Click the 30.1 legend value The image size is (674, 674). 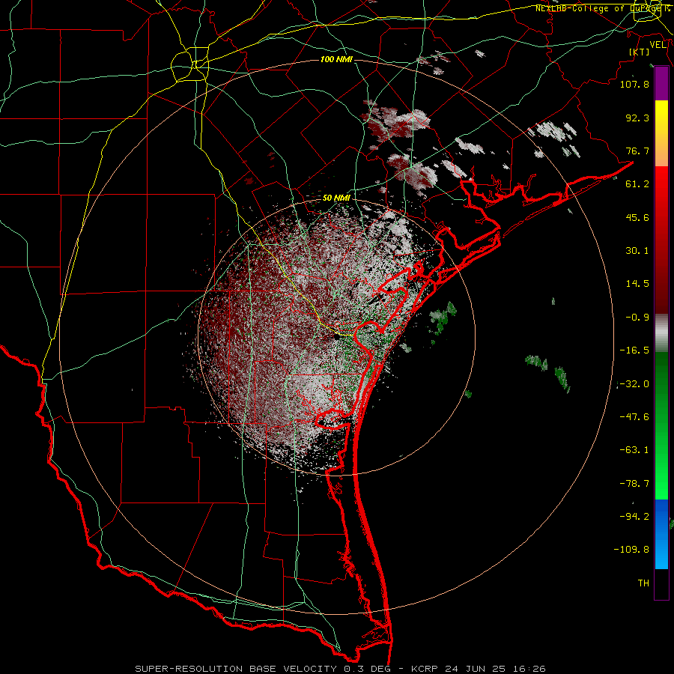tap(637, 251)
